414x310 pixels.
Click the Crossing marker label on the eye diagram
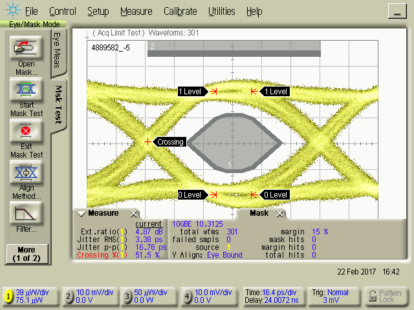[171, 142]
